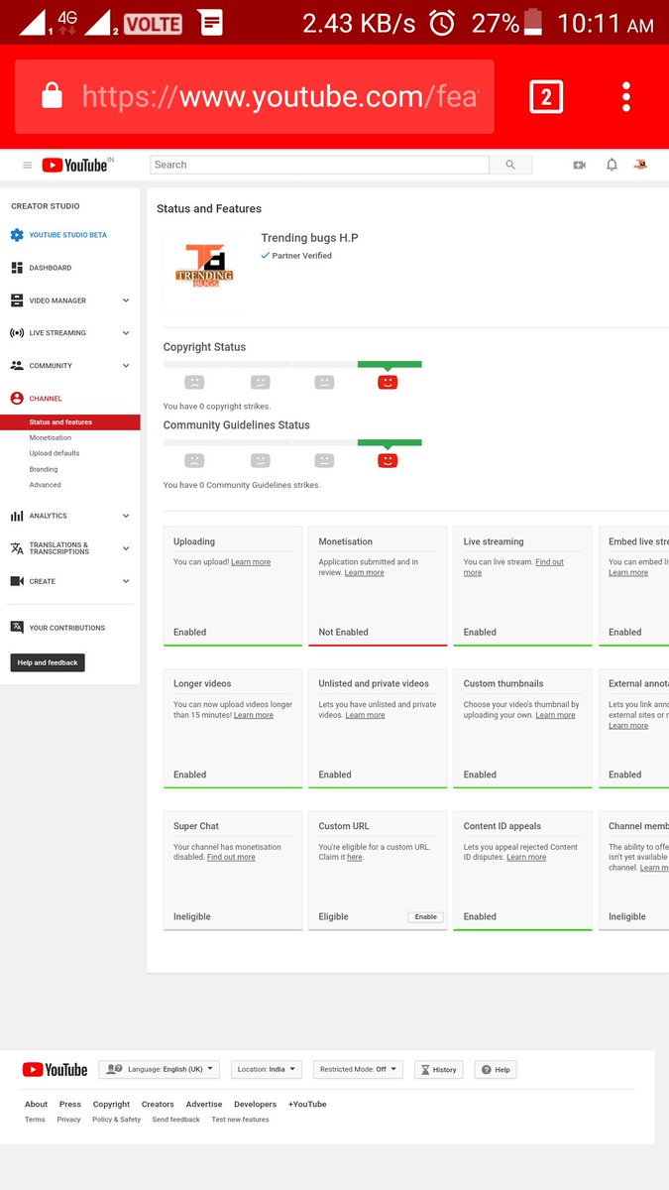
Task: Open browser tabs counter showing 2
Action: click(x=547, y=96)
